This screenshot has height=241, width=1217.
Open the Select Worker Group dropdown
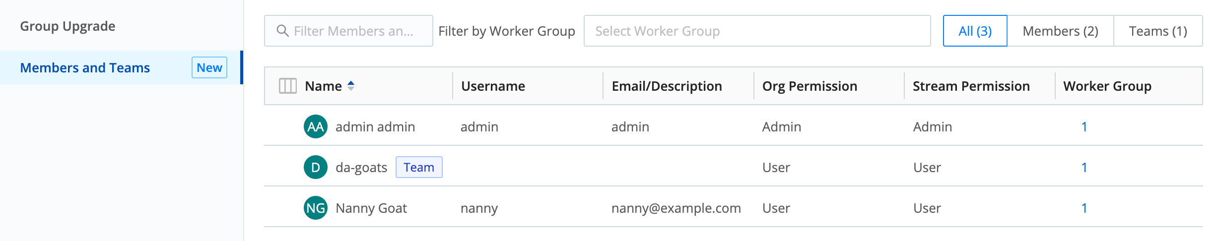(756, 31)
